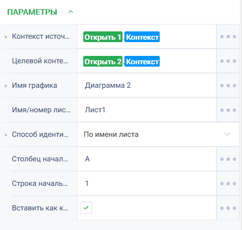
Task: Open three-dots menu for Целевой контекст row
Action: (228, 61)
